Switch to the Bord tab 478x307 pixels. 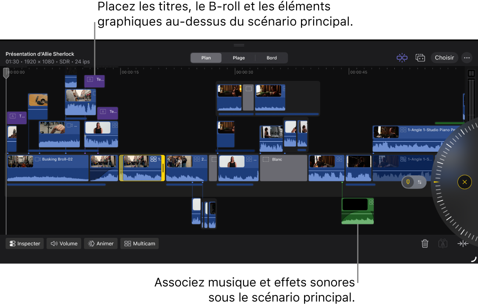click(x=272, y=57)
